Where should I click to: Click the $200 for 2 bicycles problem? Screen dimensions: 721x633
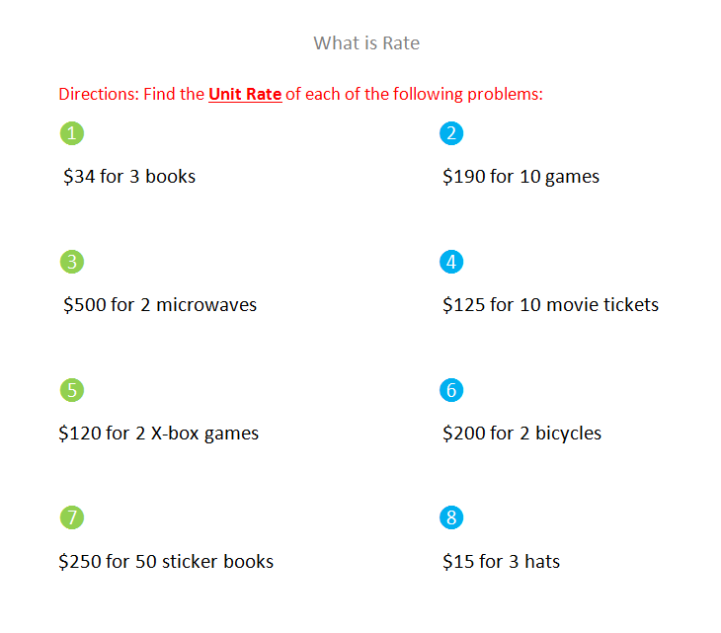[521, 434]
